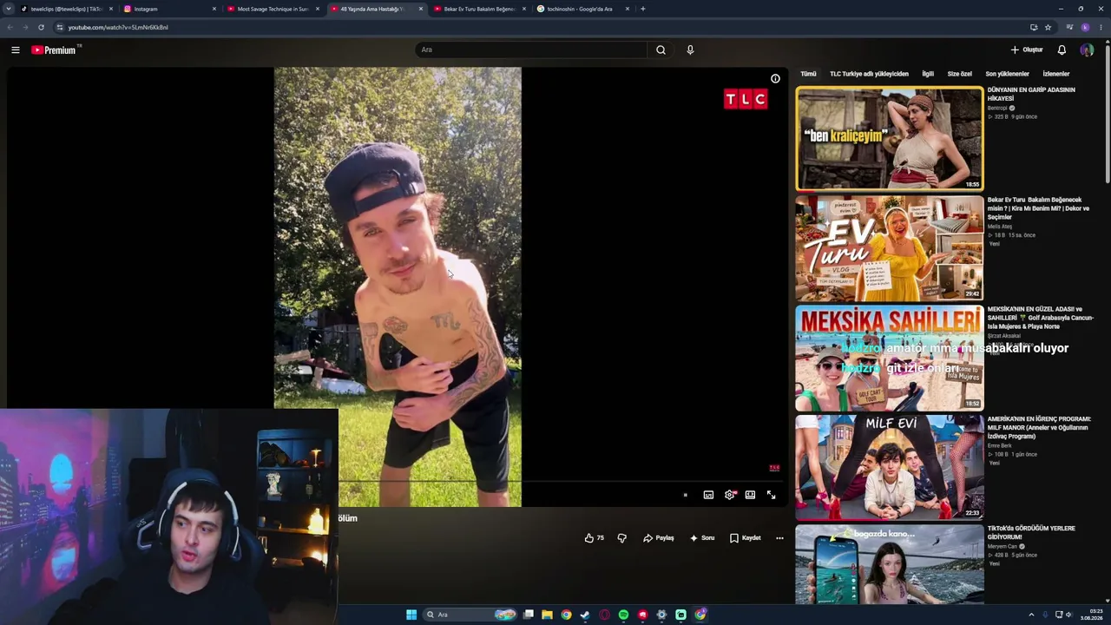Image resolution: width=1111 pixels, height=625 pixels.
Task: Open TikTok'da GÖRDÜĞÜM YERLERE GİDİYORUM title
Action: click(1031, 532)
